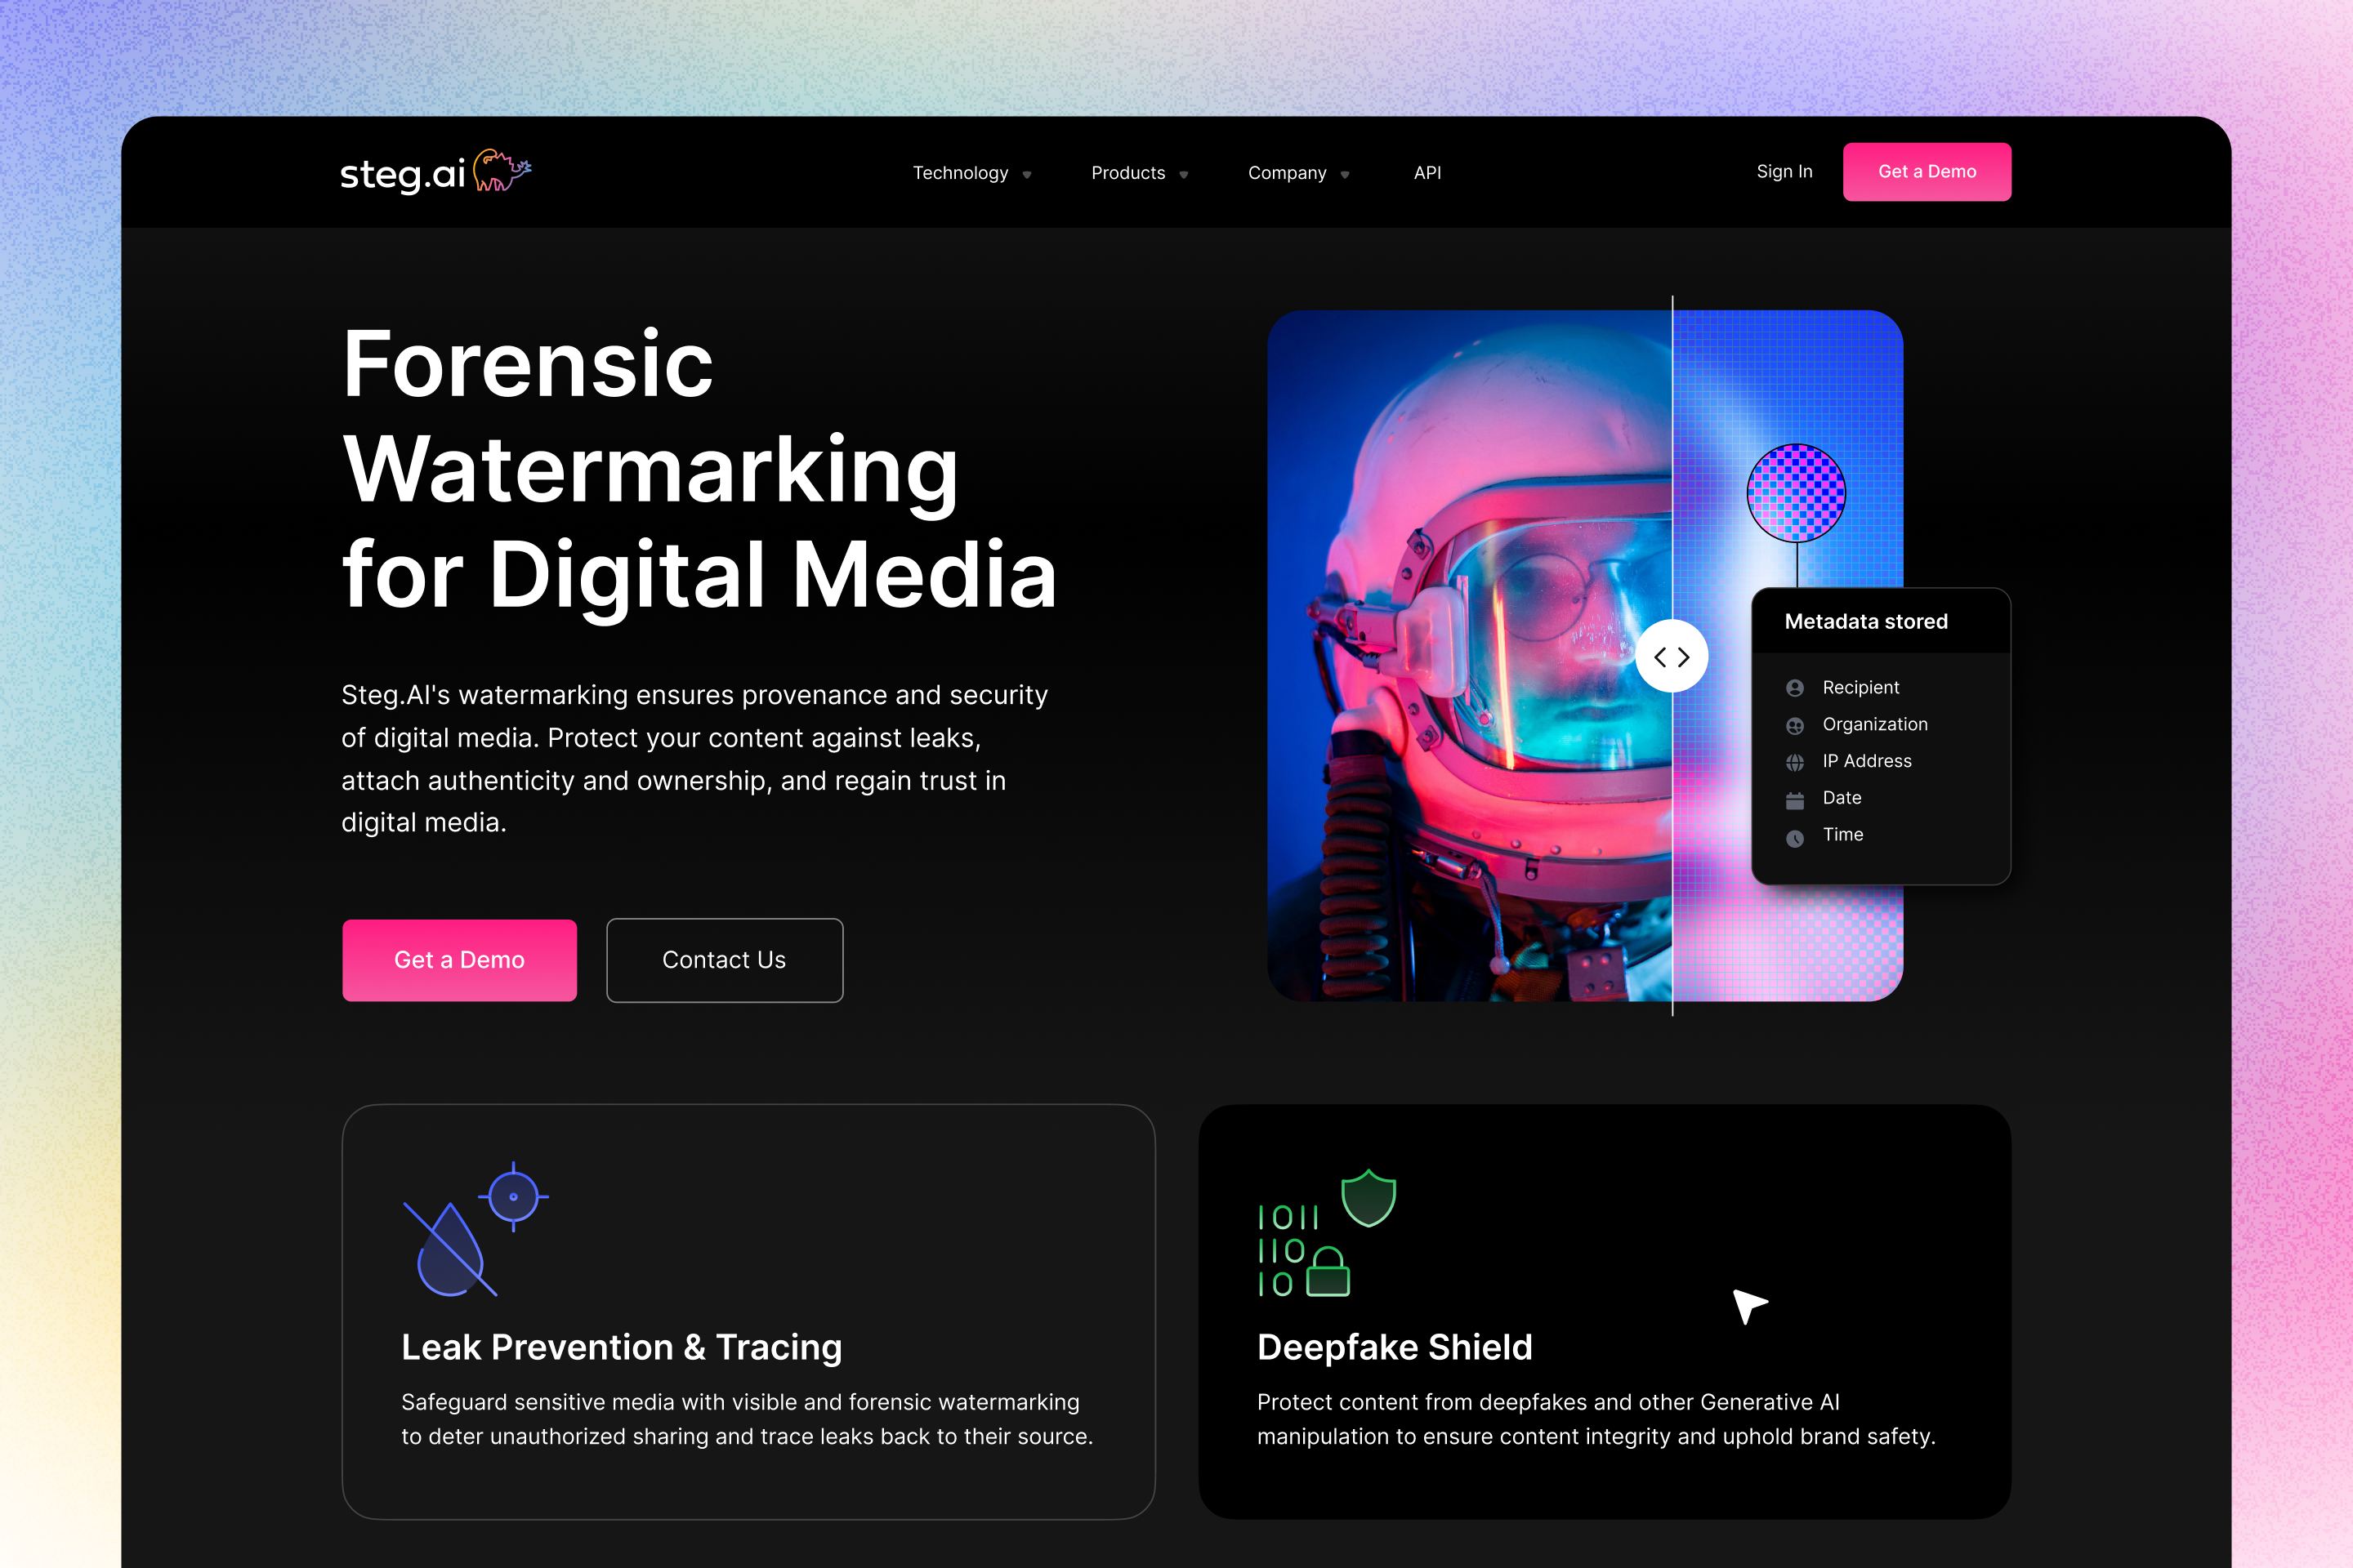Screen dimensions: 2353x1568
Task: Click the Time clock icon
Action: pos(1795,837)
